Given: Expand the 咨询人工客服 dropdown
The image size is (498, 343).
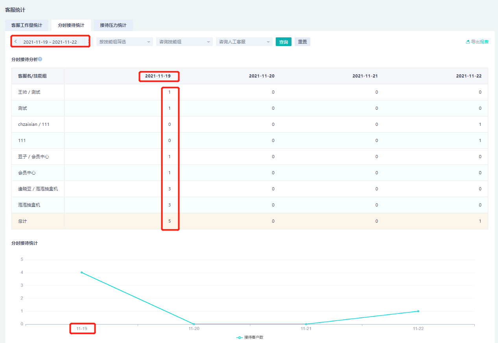Looking at the screenshot, I should point(244,42).
